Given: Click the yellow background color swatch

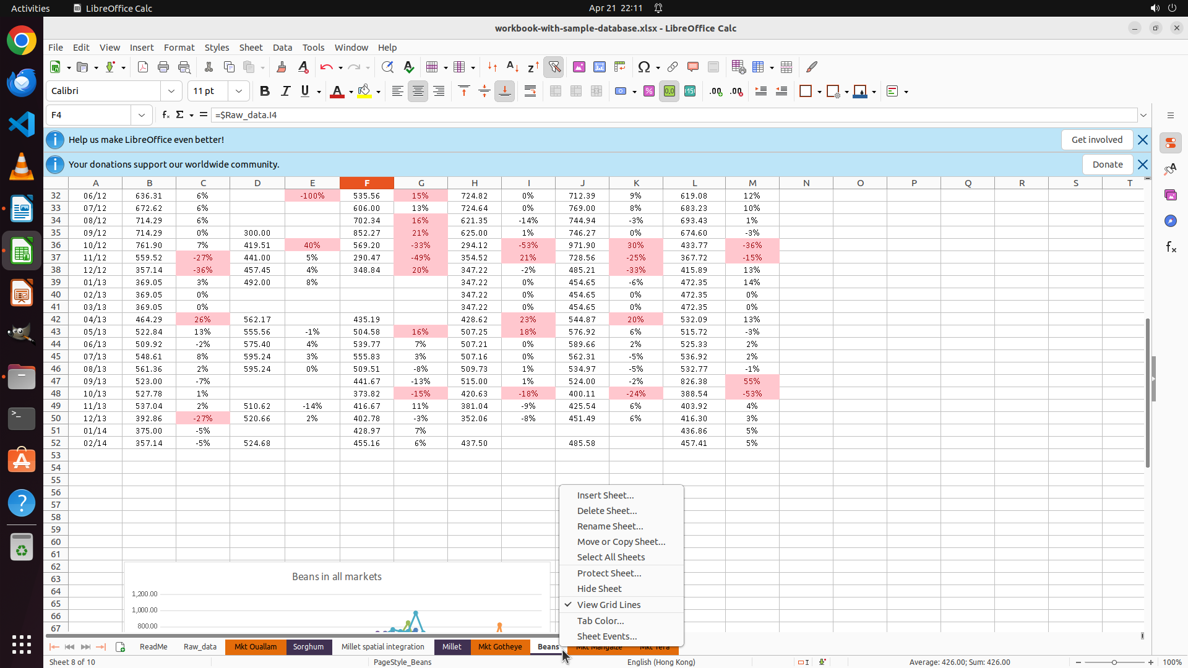Looking at the screenshot, I should point(364,92).
